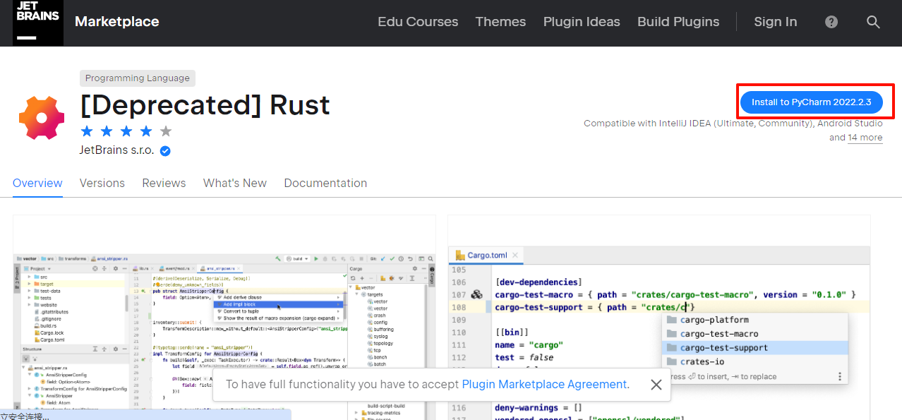Open the Marketplace home link

pyautogui.click(x=117, y=22)
